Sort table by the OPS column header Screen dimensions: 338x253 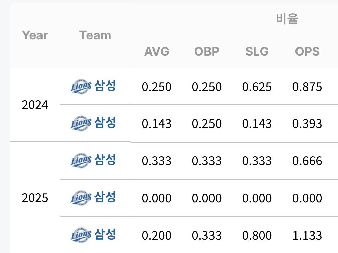307,51
